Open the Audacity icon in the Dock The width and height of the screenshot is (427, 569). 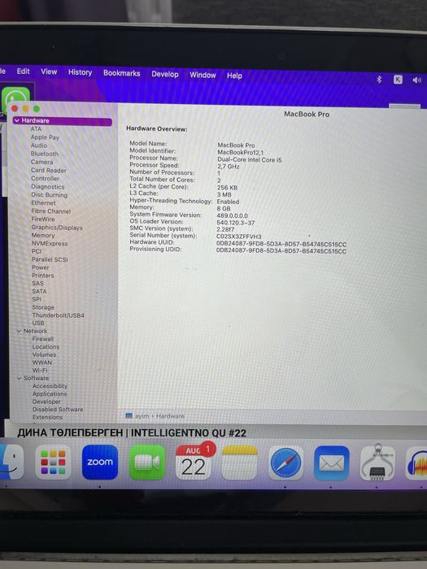pyautogui.click(x=416, y=464)
